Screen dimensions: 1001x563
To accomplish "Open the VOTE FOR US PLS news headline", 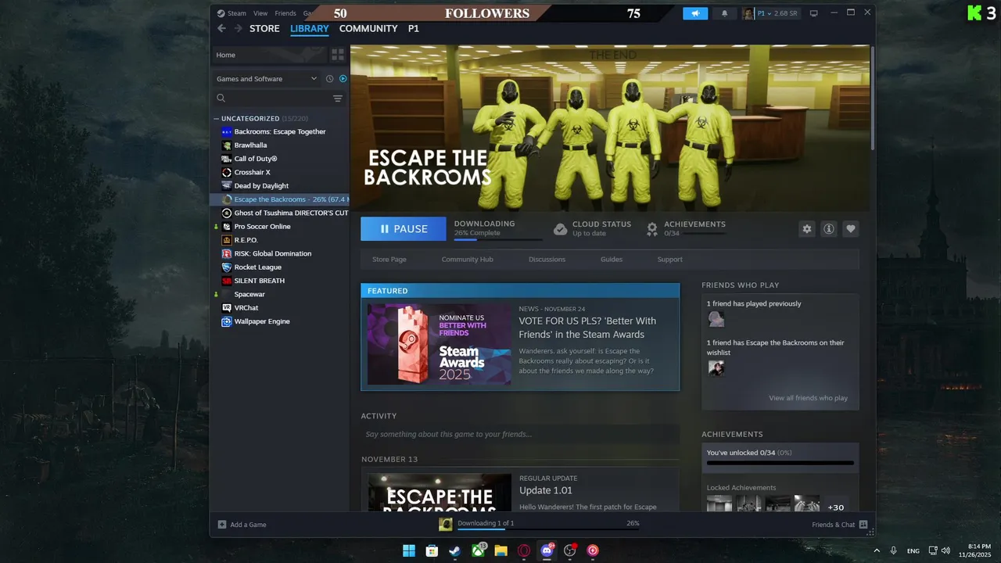I will click(587, 328).
